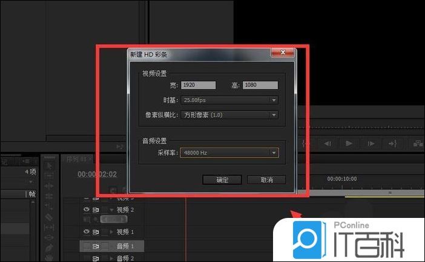This screenshot has width=425, height=262.
Task: Go to out point in program monitor
Action: (392, 143)
